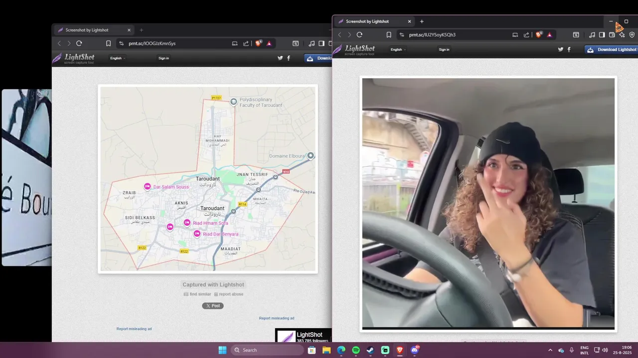Screen dimensions: 638x358
Task: Click the 'find similar' link
Action: pos(197,294)
